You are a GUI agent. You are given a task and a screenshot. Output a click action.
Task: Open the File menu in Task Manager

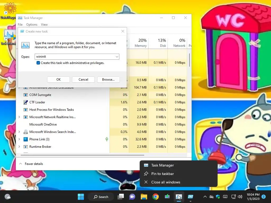click(20, 25)
